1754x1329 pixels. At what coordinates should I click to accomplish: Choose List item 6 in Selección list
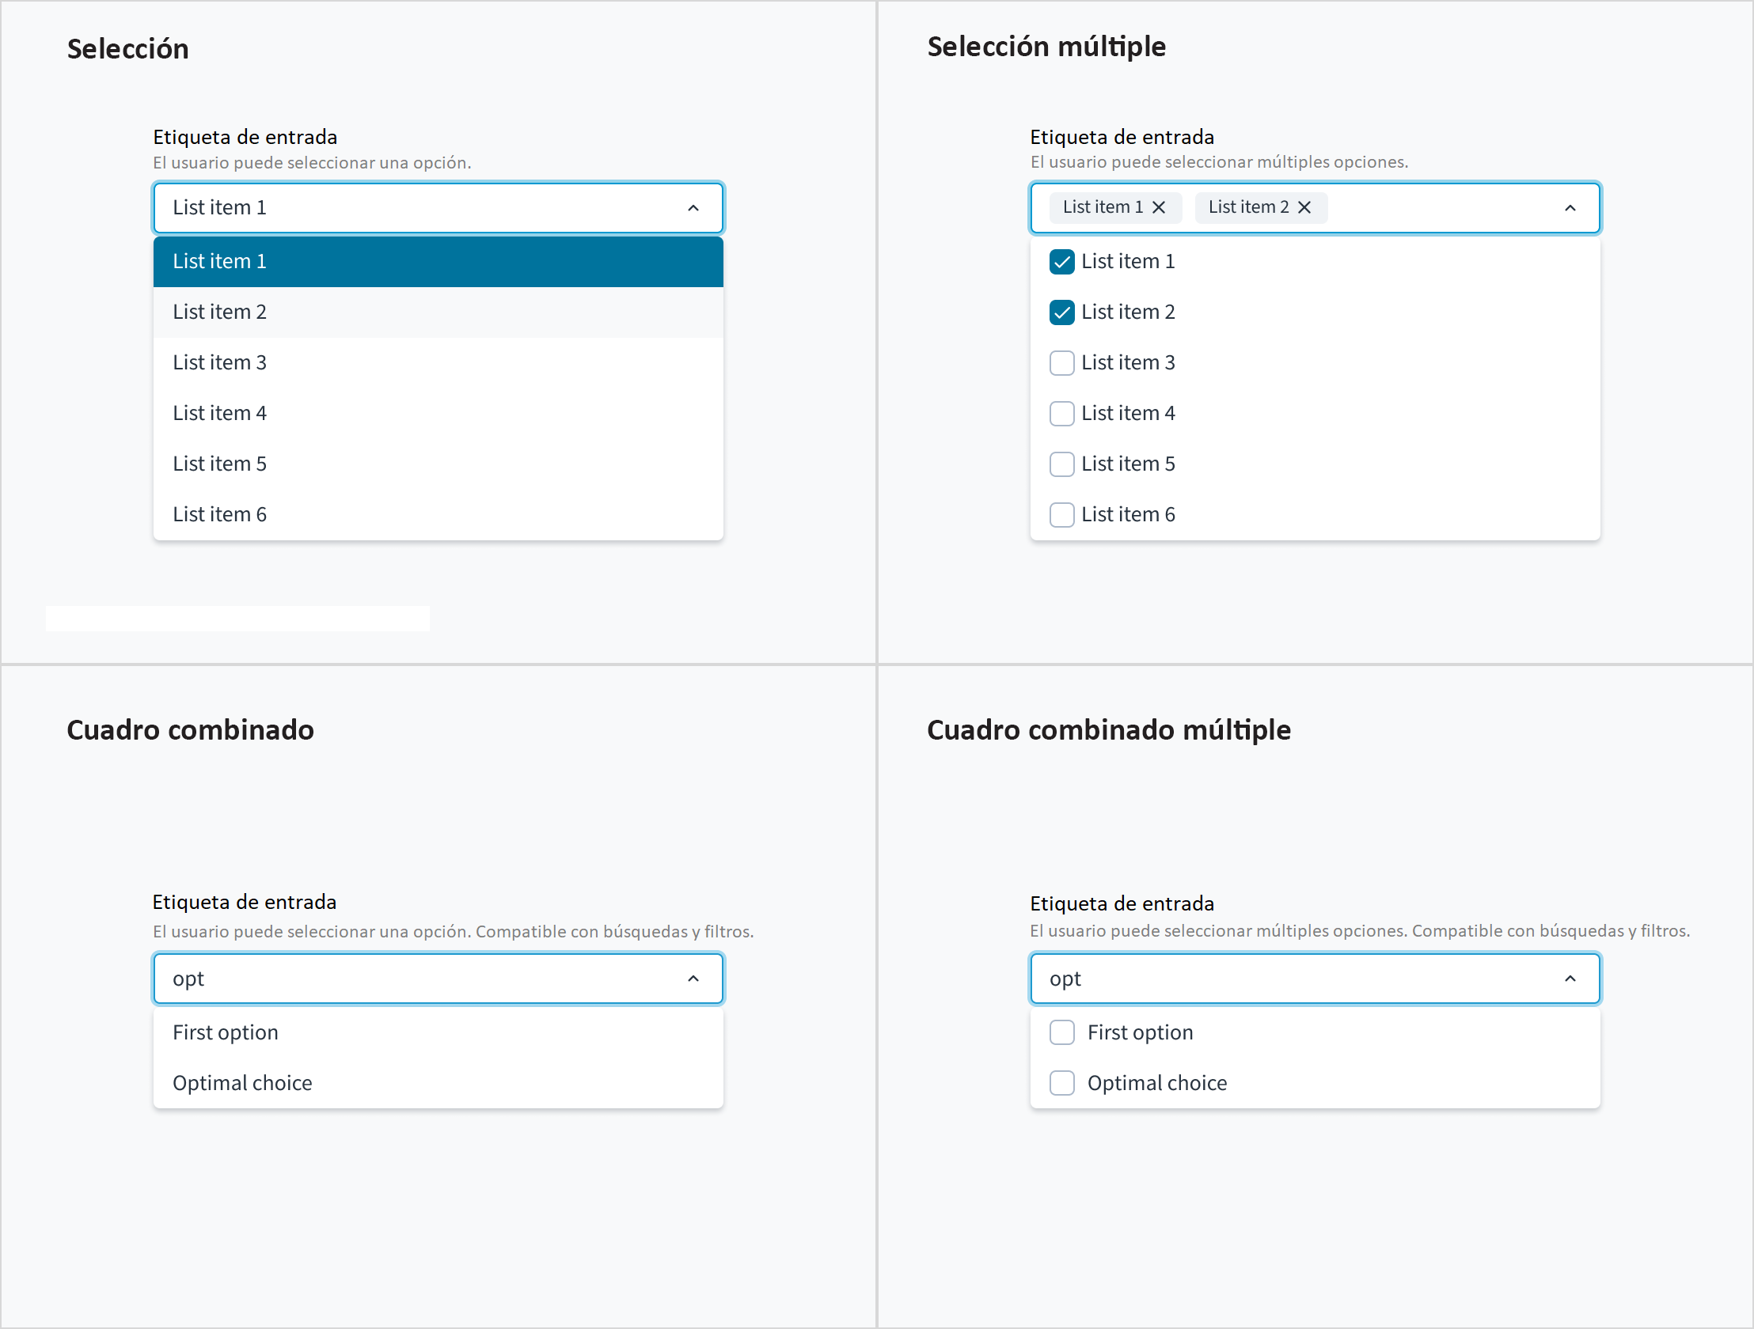438,515
